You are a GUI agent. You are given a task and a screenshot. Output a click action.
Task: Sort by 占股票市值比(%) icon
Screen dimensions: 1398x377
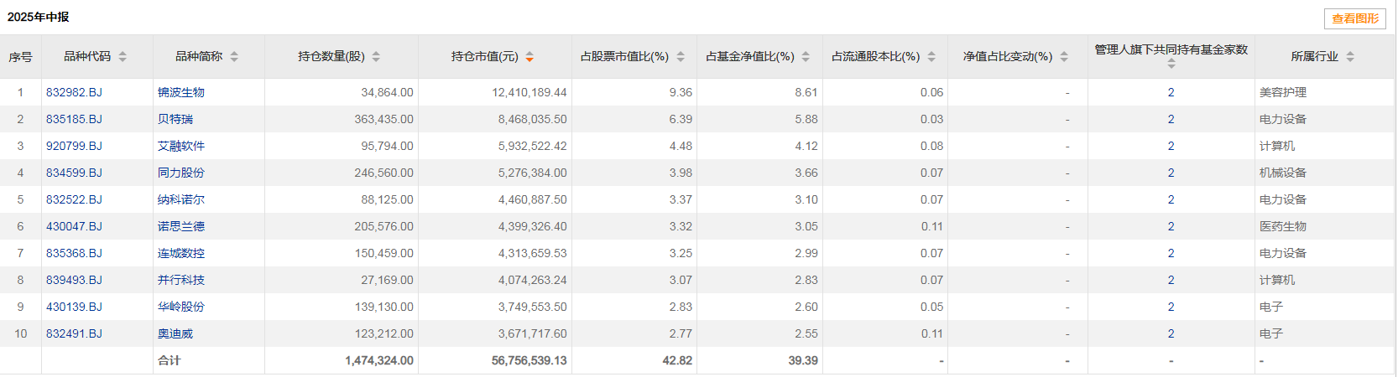click(681, 57)
